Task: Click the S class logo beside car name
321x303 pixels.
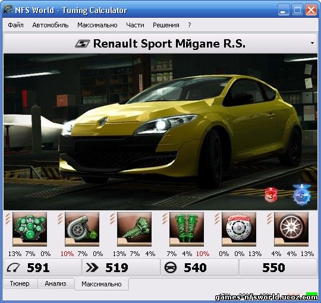Action: (x=82, y=43)
